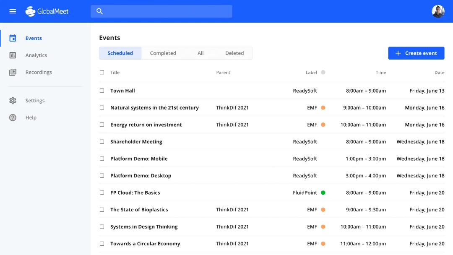Open Recordings in the sidebar
453x255 pixels.
tap(39, 72)
